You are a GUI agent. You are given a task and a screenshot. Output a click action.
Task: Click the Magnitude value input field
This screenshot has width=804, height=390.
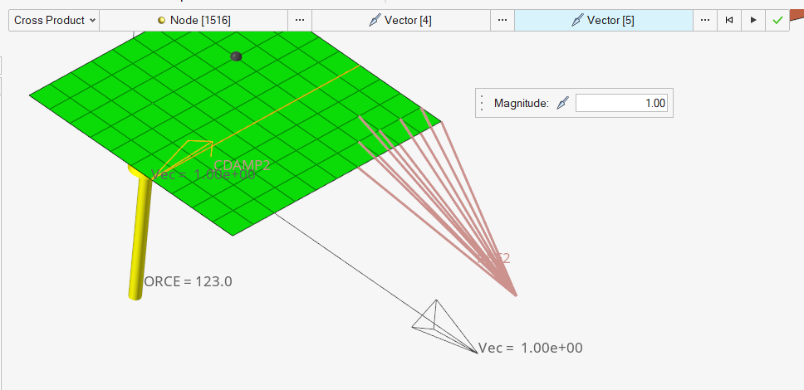point(620,104)
